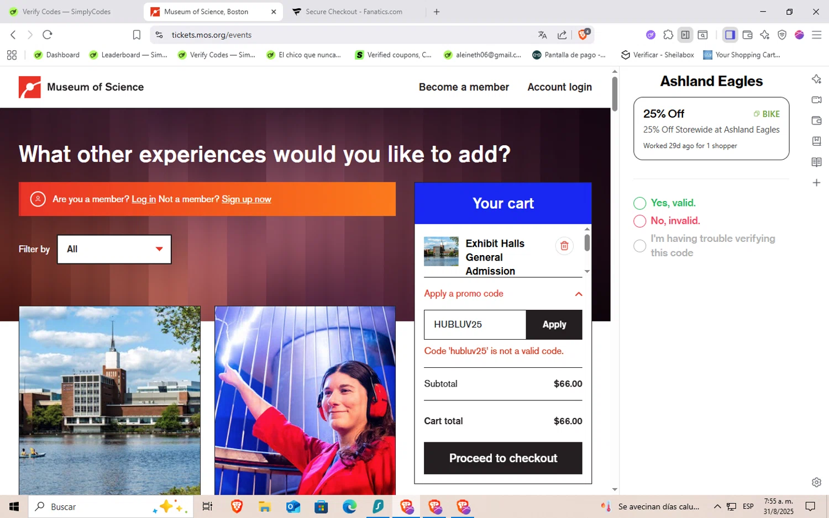Viewport: 829px width, 518px height.
Task: Click Become a member link
Action: (464, 87)
